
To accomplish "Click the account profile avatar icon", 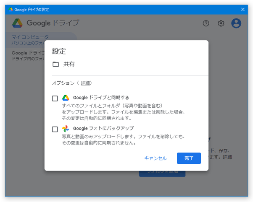I will [x=236, y=23].
